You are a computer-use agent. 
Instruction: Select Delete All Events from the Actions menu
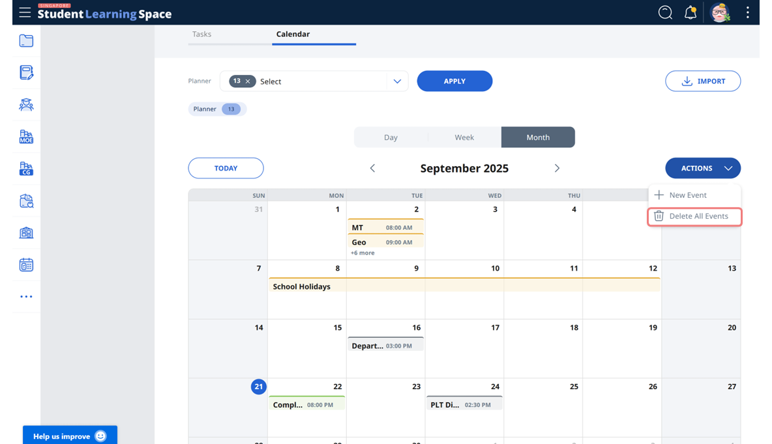coord(694,215)
